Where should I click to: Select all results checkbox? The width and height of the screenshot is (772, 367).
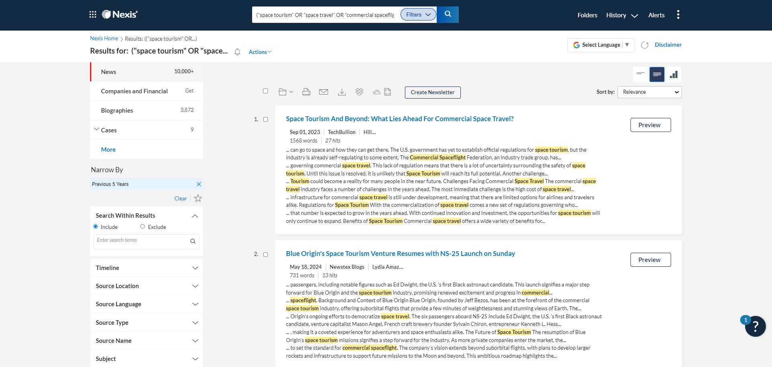tap(265, 91)
